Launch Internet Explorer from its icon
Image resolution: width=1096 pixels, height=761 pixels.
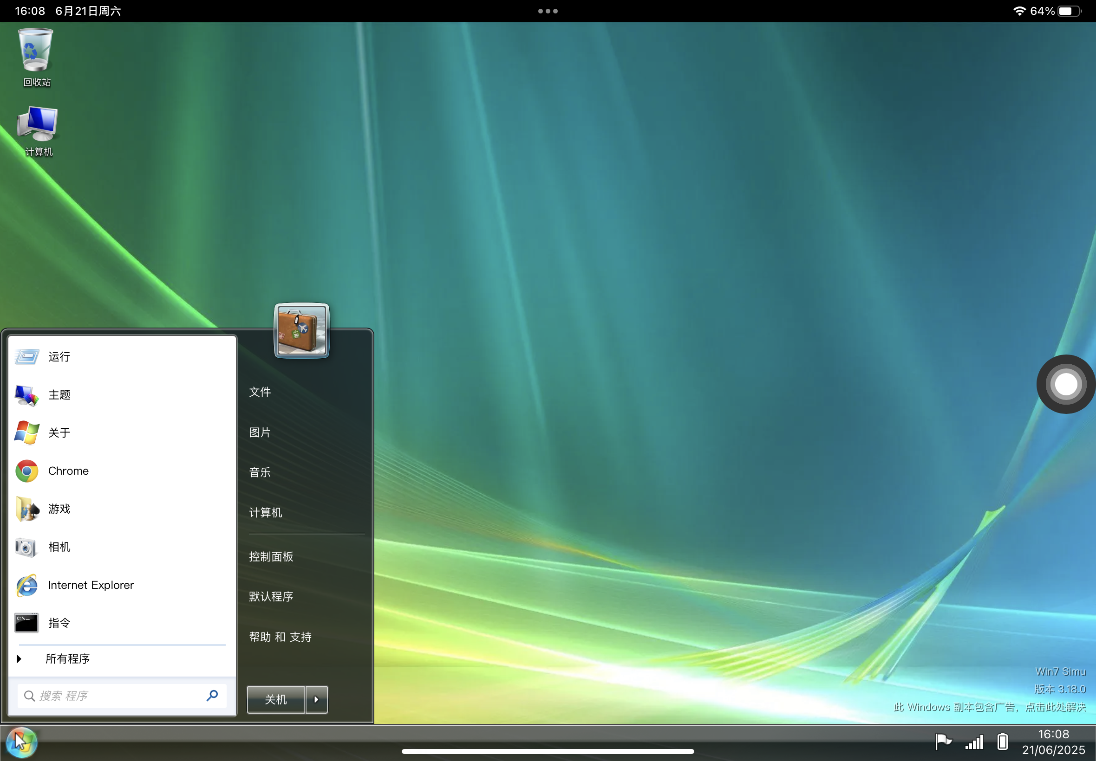click(27, 585)
